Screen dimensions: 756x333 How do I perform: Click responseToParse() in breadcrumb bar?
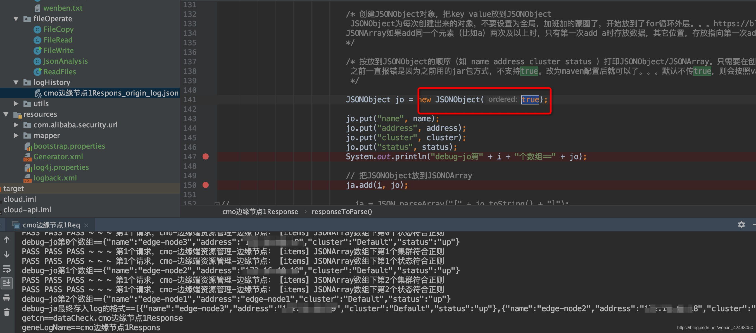(342, 211)
